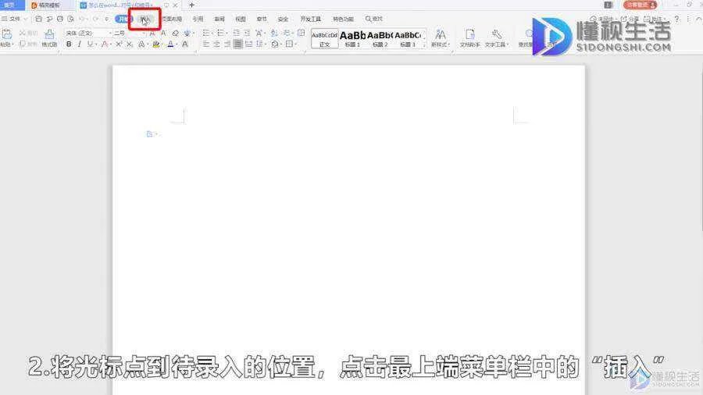Open the 开发工具 (Developer Tools) tab
Viewport: 703px width, 395px height.
point(311,19)
